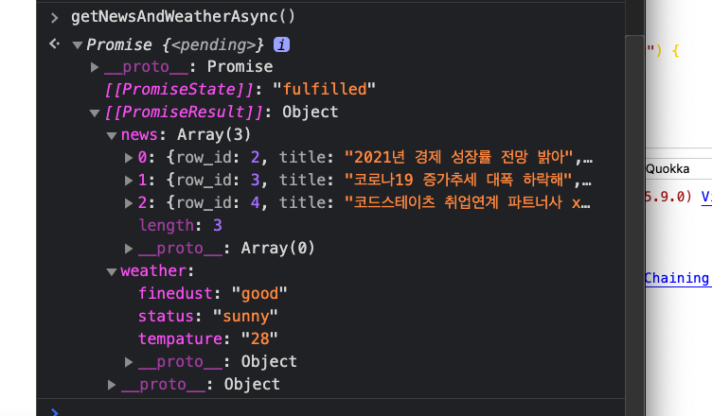The height and width of the screenshot is (416, 712).
Task: Click the [[PromiseState]] property name
Action: 179,90
